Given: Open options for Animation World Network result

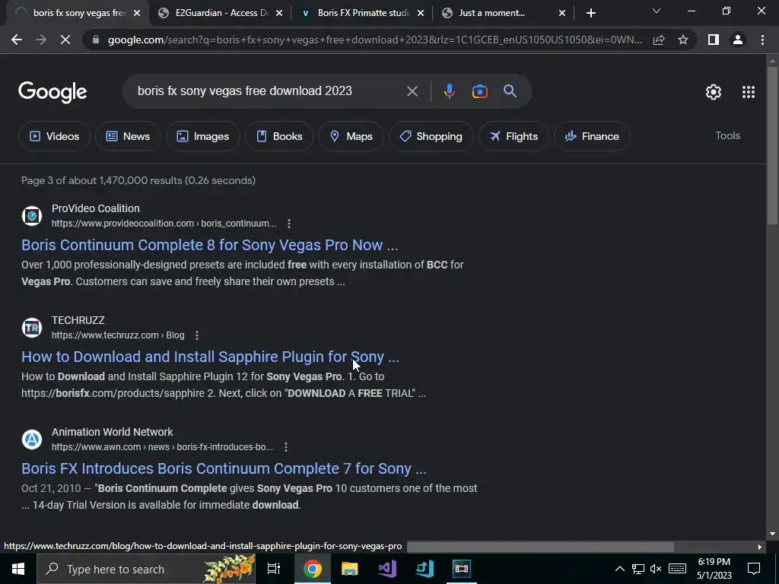Looking at the screenshot, I should (286, 447).
